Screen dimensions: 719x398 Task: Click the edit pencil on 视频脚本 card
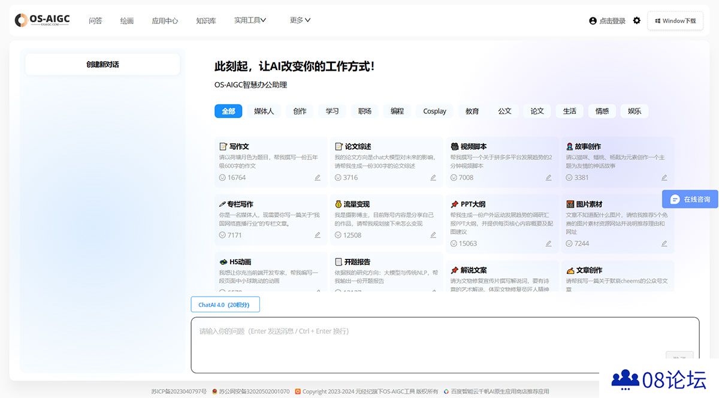coord(548,177)
